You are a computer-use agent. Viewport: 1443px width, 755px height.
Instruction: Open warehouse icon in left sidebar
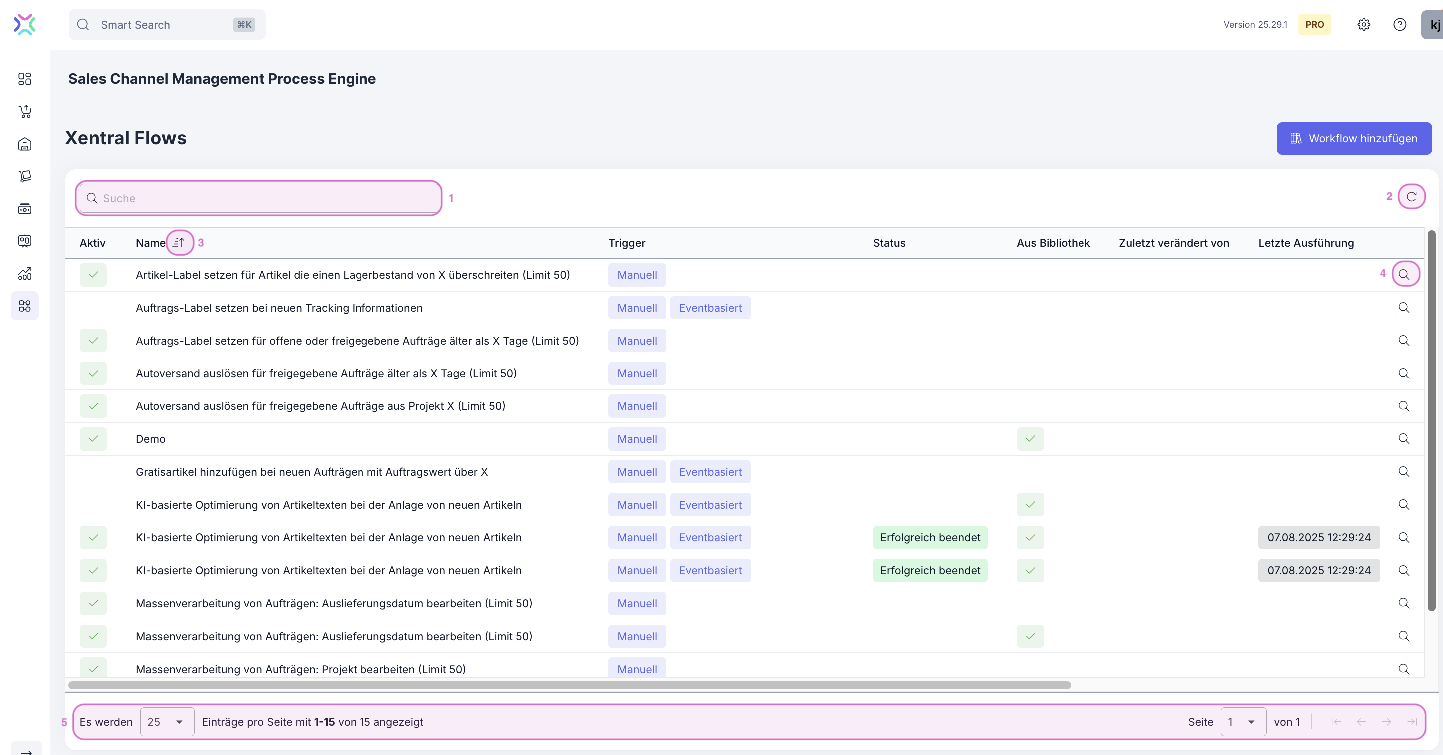[24, 144]
